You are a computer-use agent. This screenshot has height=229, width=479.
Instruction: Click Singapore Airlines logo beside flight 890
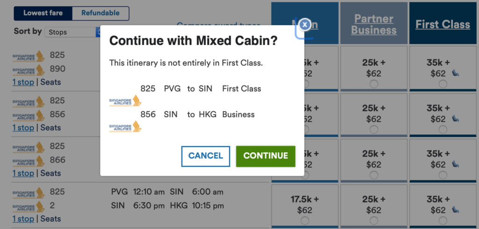click(x=29, y=70)
